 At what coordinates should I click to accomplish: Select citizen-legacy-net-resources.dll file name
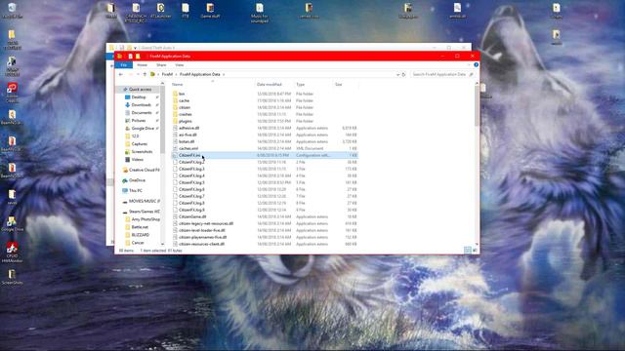206,223
